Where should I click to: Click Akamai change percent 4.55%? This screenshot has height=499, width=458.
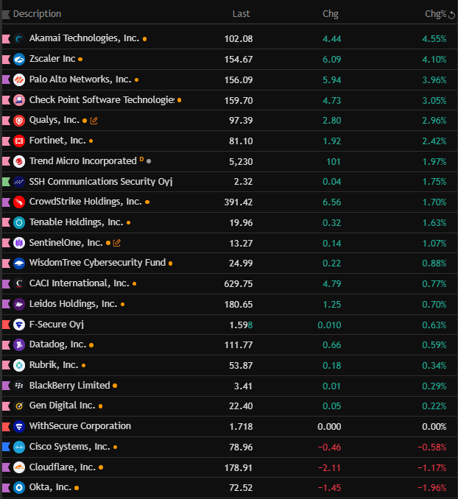(x=434, y=39)
